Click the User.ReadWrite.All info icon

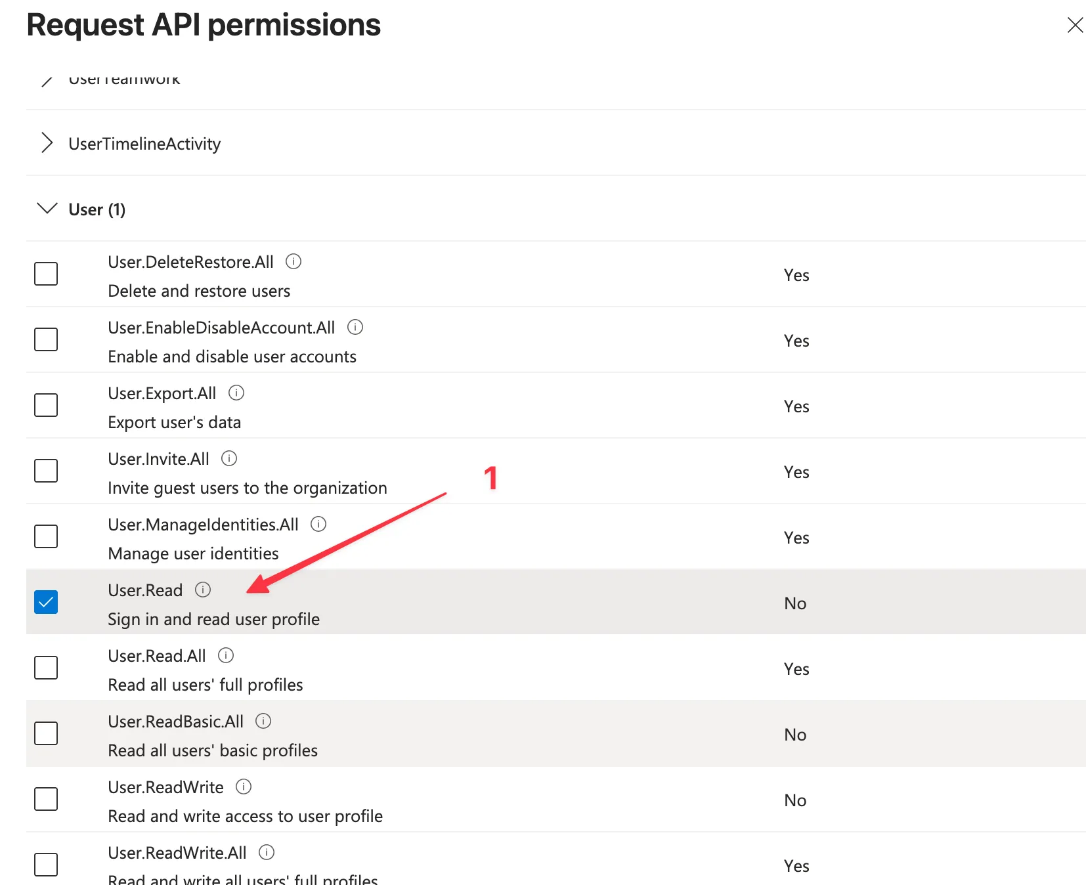(x=267, y=852)
